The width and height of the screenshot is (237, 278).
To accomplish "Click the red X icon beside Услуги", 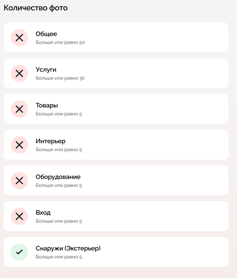I will click(19, 74).
